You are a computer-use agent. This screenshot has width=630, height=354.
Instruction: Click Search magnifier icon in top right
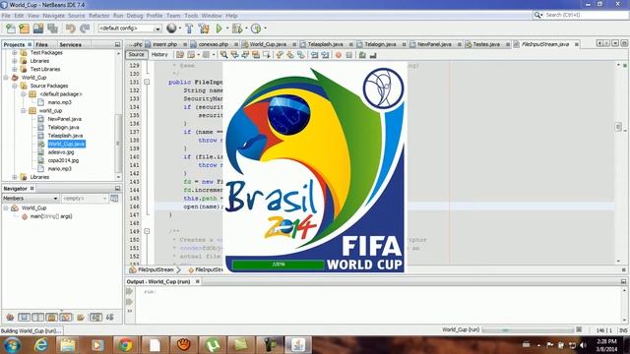537,15
